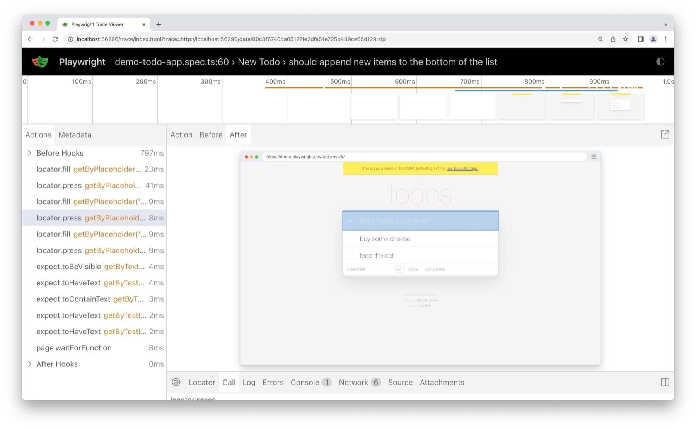Select the After snapshot tab
The height and width of the screenshot is (429, 696).
pyautogui.click(x=238, y=135)
